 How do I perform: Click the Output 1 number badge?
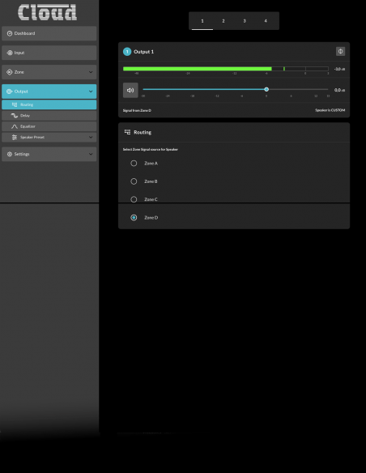[x=127, y=52]
